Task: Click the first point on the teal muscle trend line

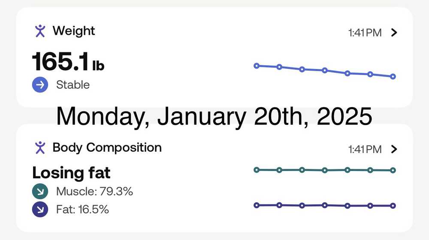Action: [x=257, y=170]
